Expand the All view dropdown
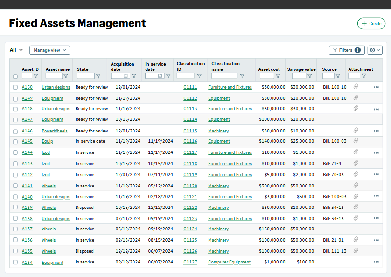The height and width of the screenshot is (277, 391). tap(16, 50)
